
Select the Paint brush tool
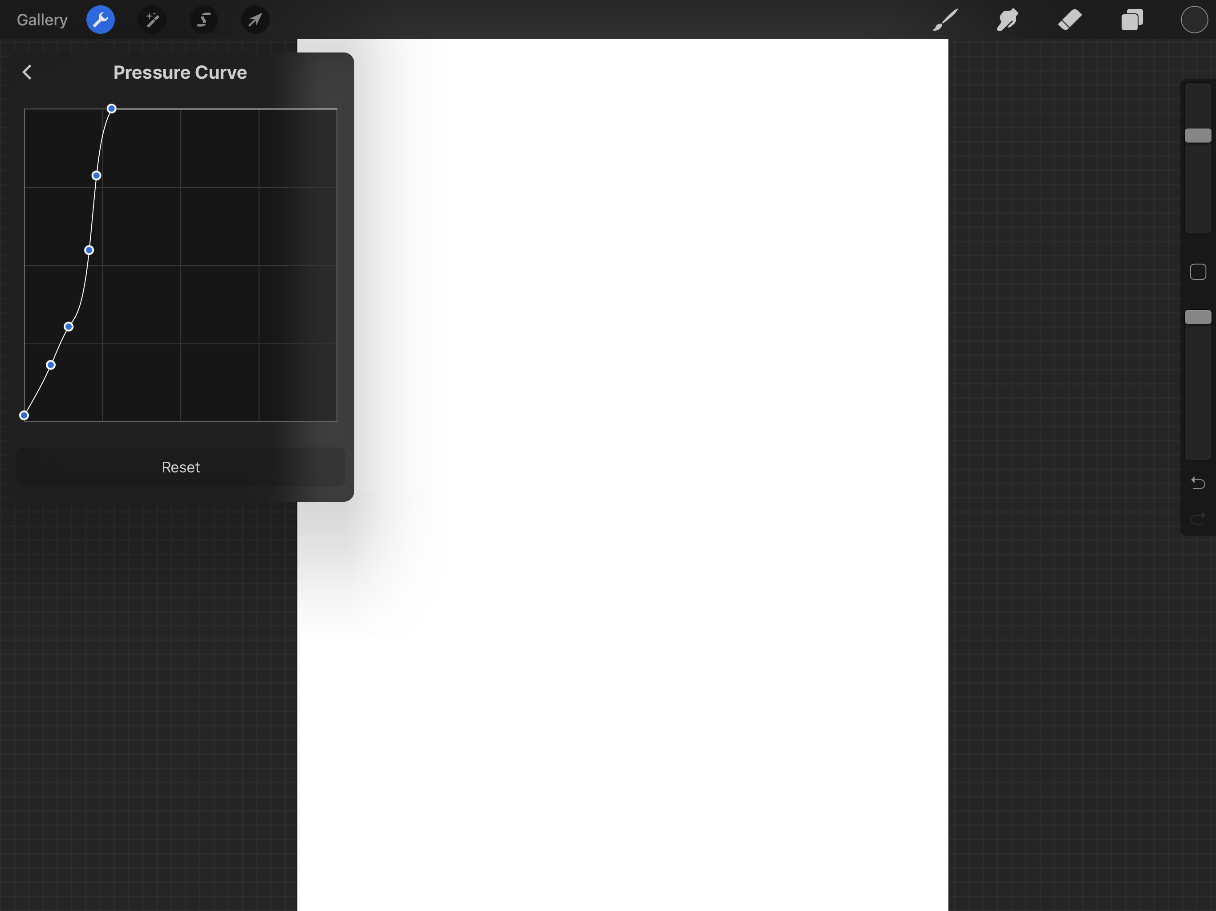pyautogui.click(x=945, y=20)
